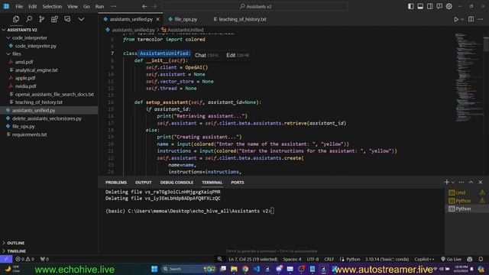
Task: Close the terminal panel
Action: pos(481,182)
